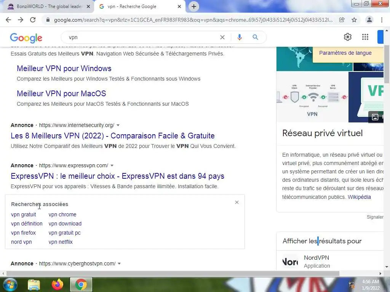Open the Meilleur VPN pour Windows link
This screenshot has height=292, width=390.
pyautogui.click(x=64, y=68)
